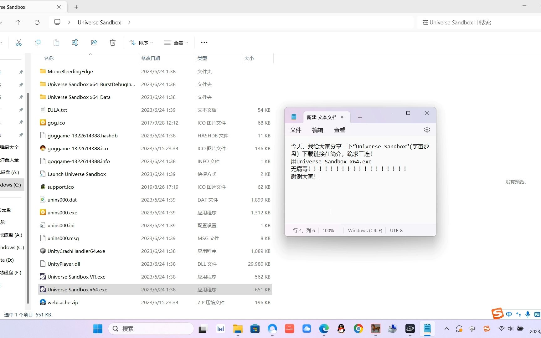
Task: Switch to Notepad on taskbar
Action: pyautogui.click(x=427, y=329)
